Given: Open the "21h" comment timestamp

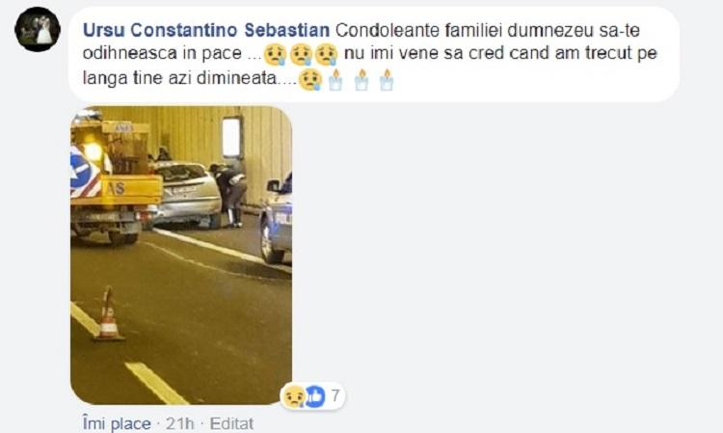Looking at the screenshot, I should click(x=180, y=423).
